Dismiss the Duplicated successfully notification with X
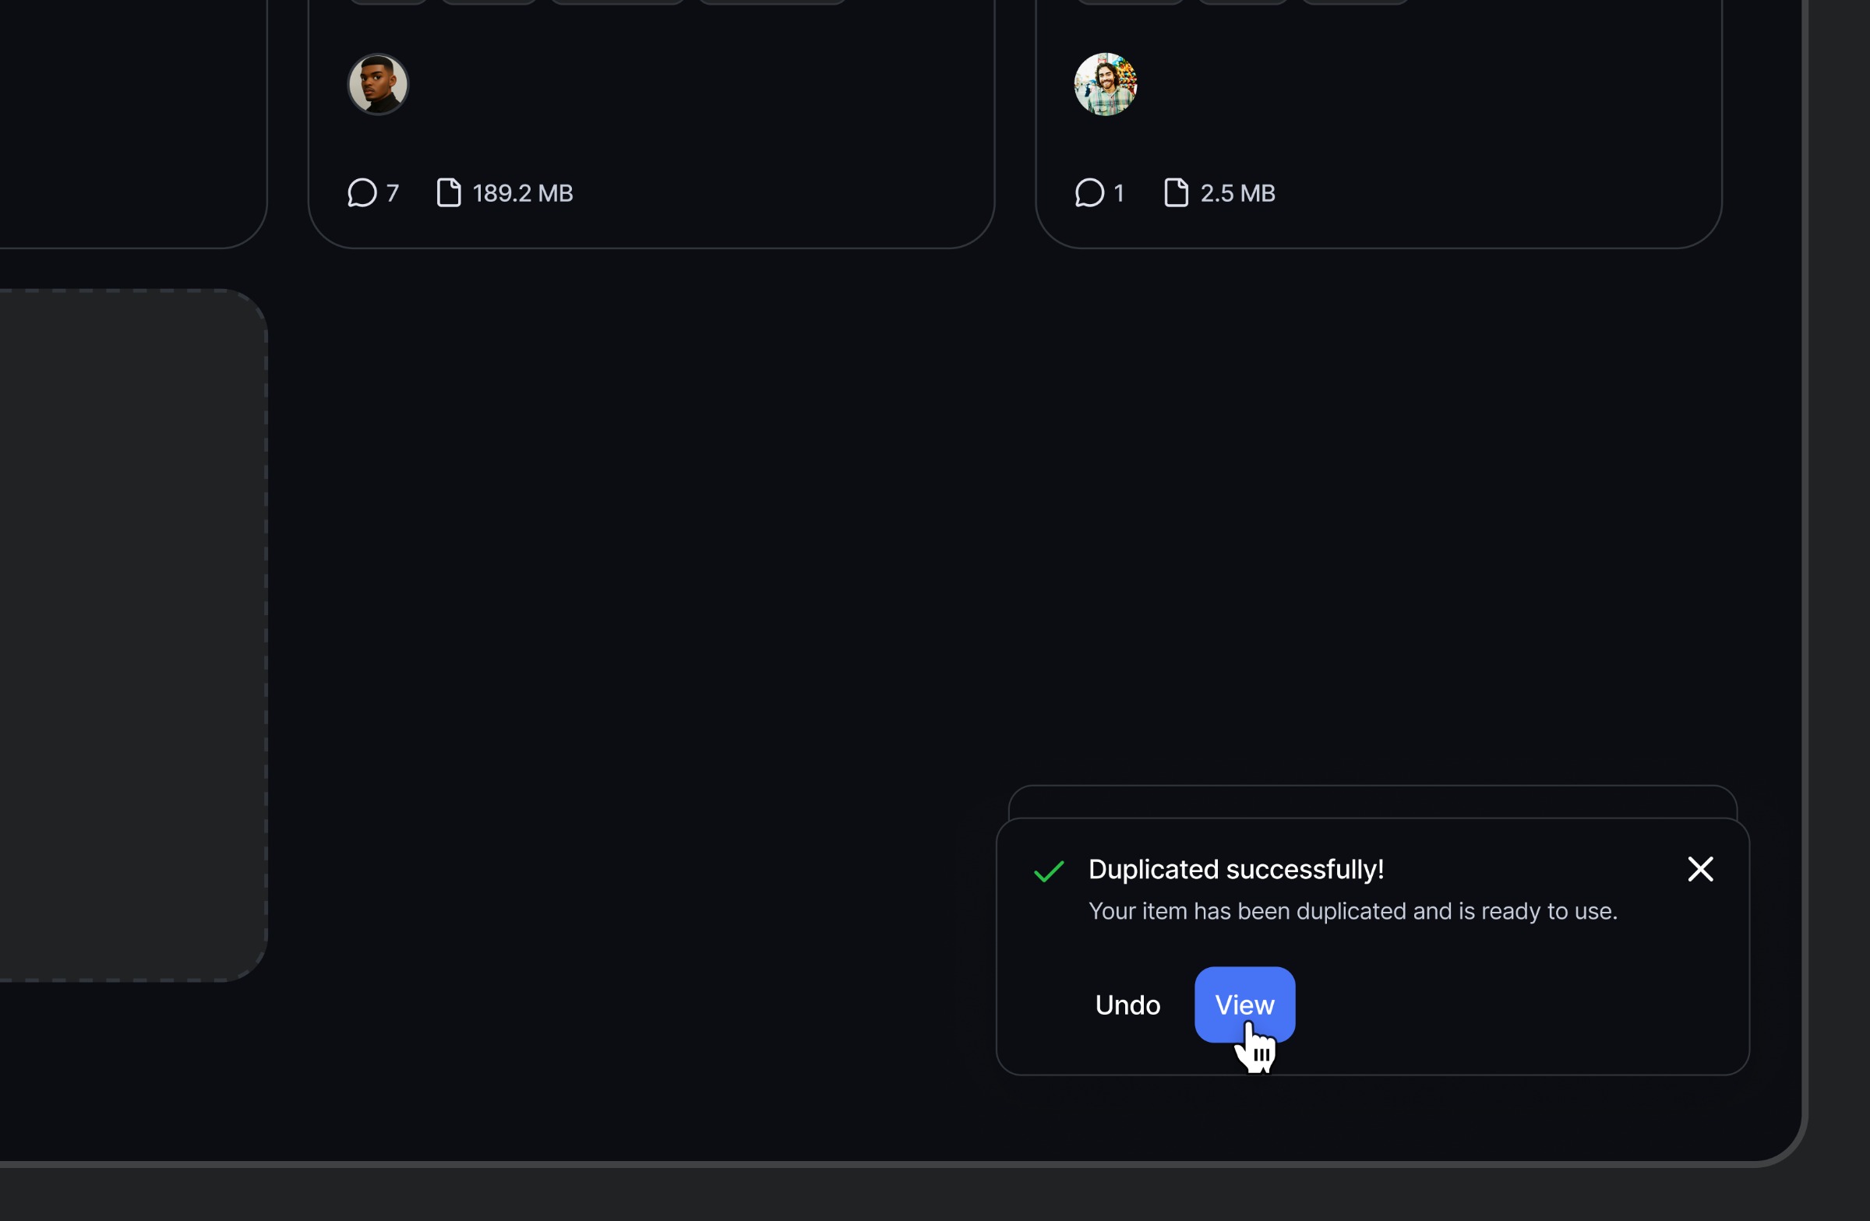 pyautogui.click(x=1700, y=869)
